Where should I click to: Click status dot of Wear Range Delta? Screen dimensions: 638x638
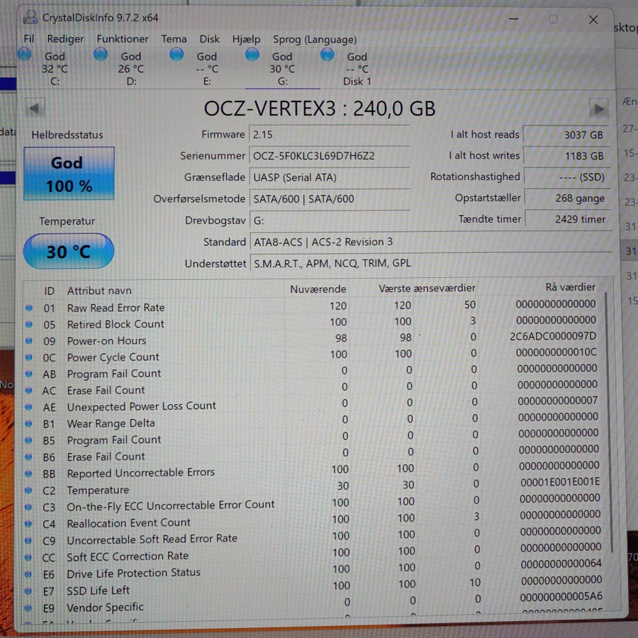tap(28, 424)
